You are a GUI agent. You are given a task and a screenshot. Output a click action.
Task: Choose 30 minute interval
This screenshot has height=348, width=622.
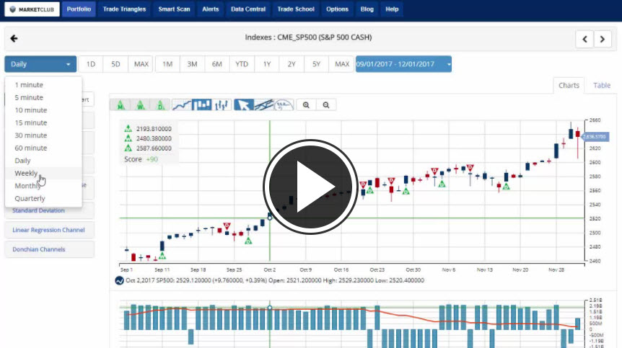click(43, 135)
